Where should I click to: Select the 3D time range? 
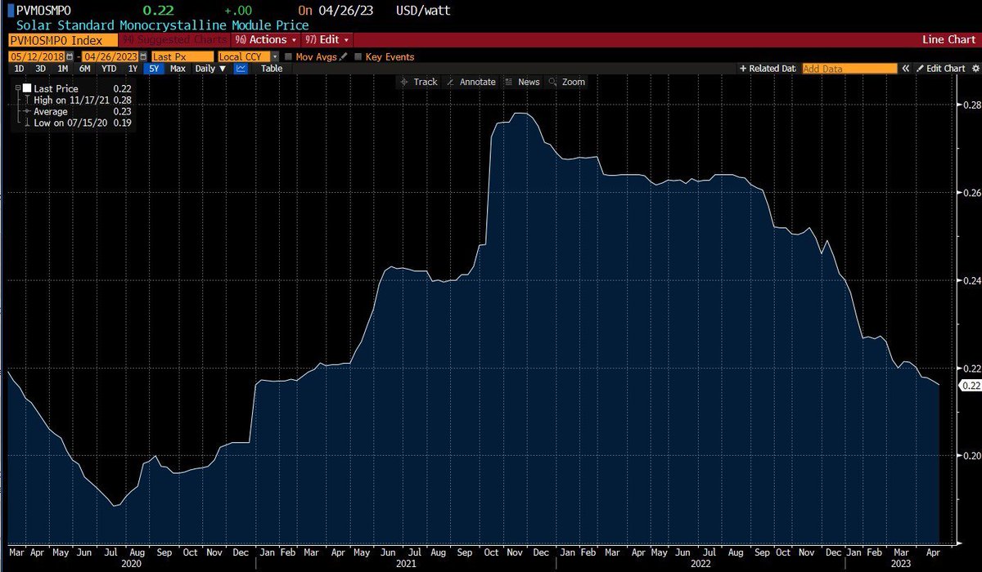[40, 69]
